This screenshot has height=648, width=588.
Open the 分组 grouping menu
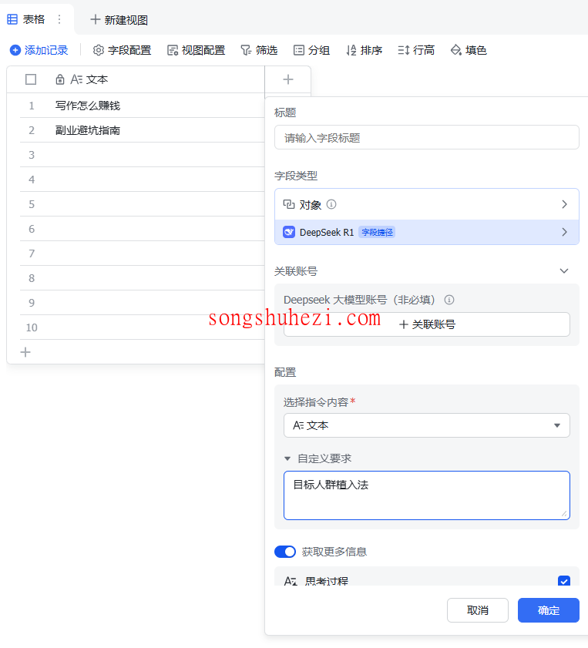(311, 50)
